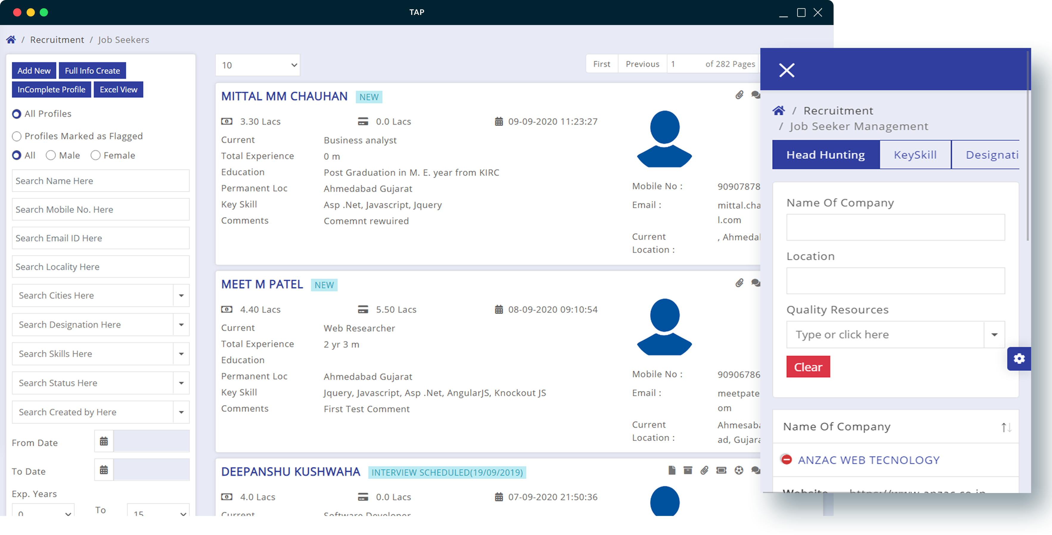The image size is (1052, 535).
Task: Select the Male gender radio button
Action: pos(51,155)
